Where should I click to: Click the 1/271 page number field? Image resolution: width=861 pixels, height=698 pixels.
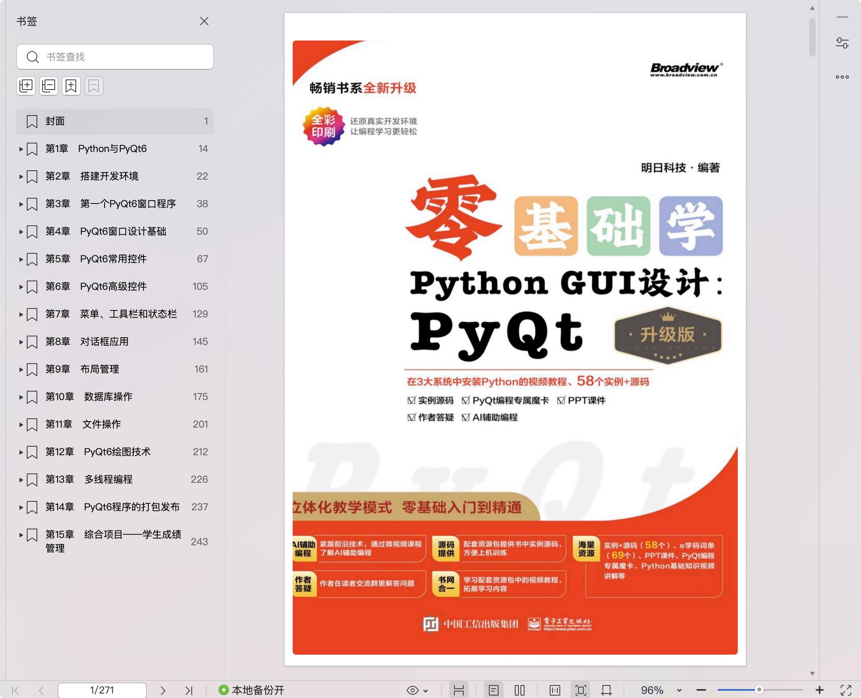tap(102, 690)
